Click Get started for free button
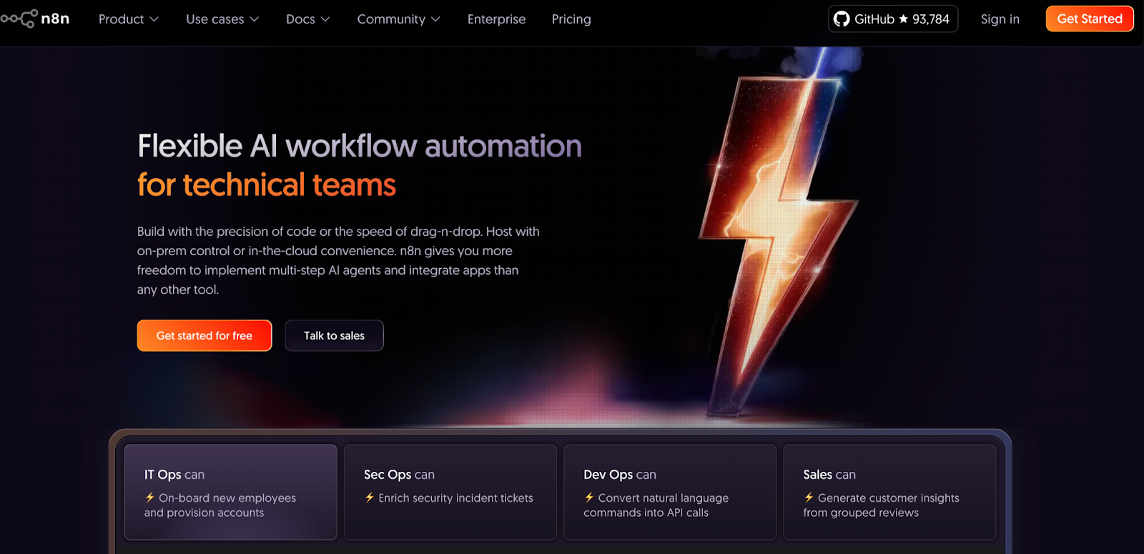This screenshot has height=554, width=1144. (204, 335)
